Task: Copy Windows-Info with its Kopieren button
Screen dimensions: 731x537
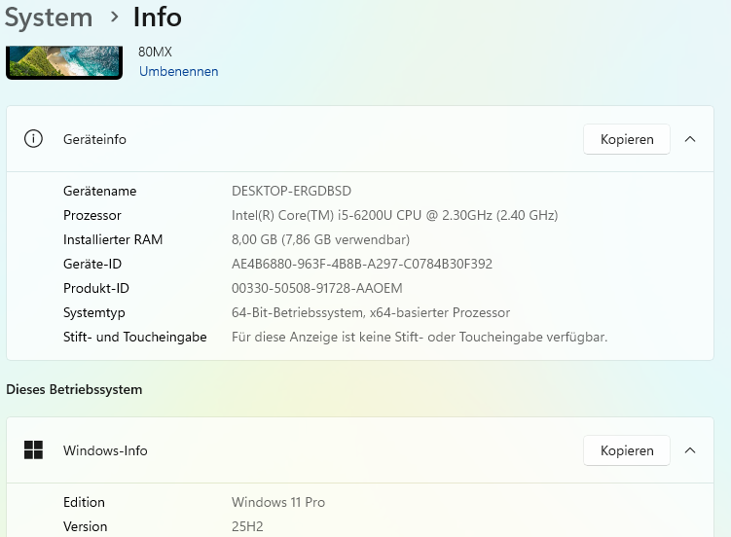Action: 627,450
